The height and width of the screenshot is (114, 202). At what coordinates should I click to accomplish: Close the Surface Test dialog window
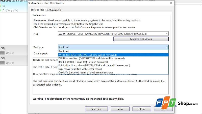point(171,3)
